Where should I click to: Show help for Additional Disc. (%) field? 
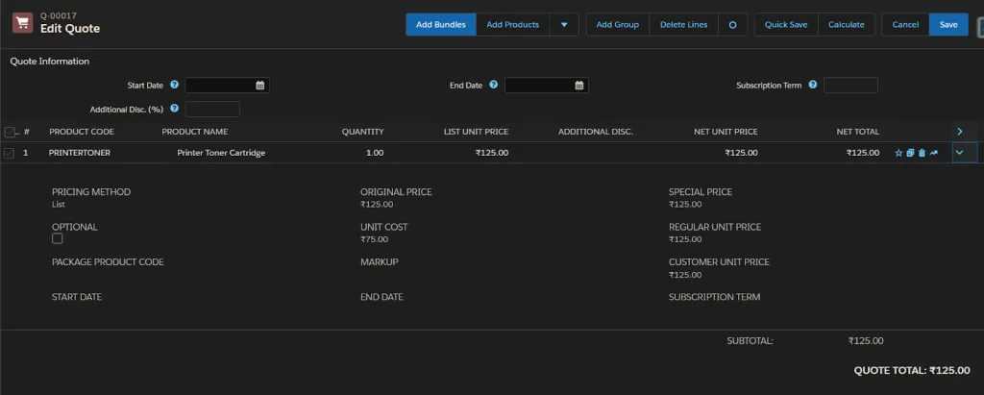[175, 109]
